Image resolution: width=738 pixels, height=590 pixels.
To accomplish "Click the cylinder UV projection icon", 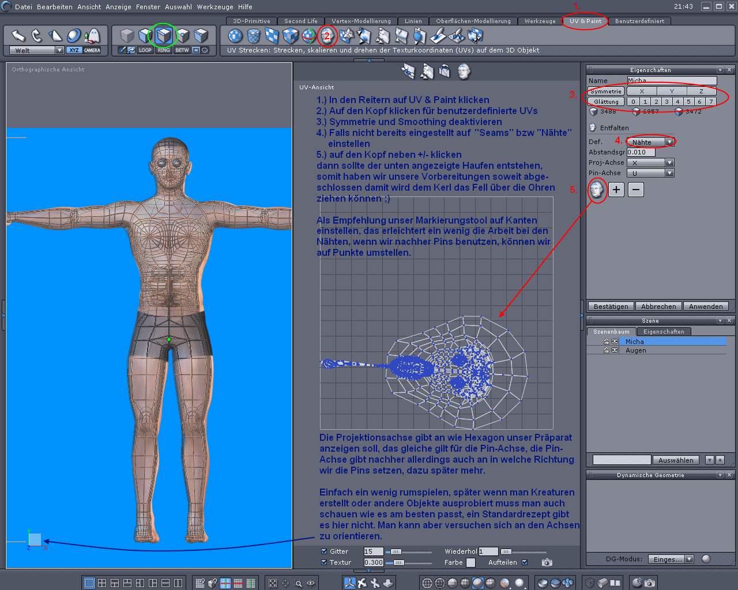I will (x=254, y=36).
